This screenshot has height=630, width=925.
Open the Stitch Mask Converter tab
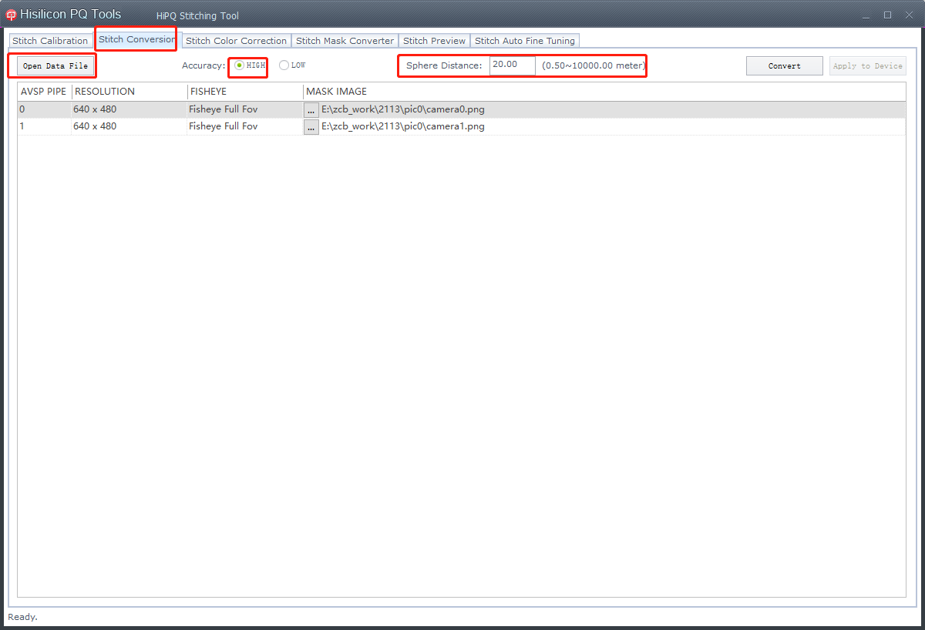(345, 40)
